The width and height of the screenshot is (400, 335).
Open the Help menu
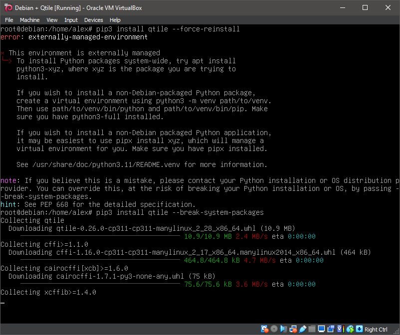click(115, 19)
